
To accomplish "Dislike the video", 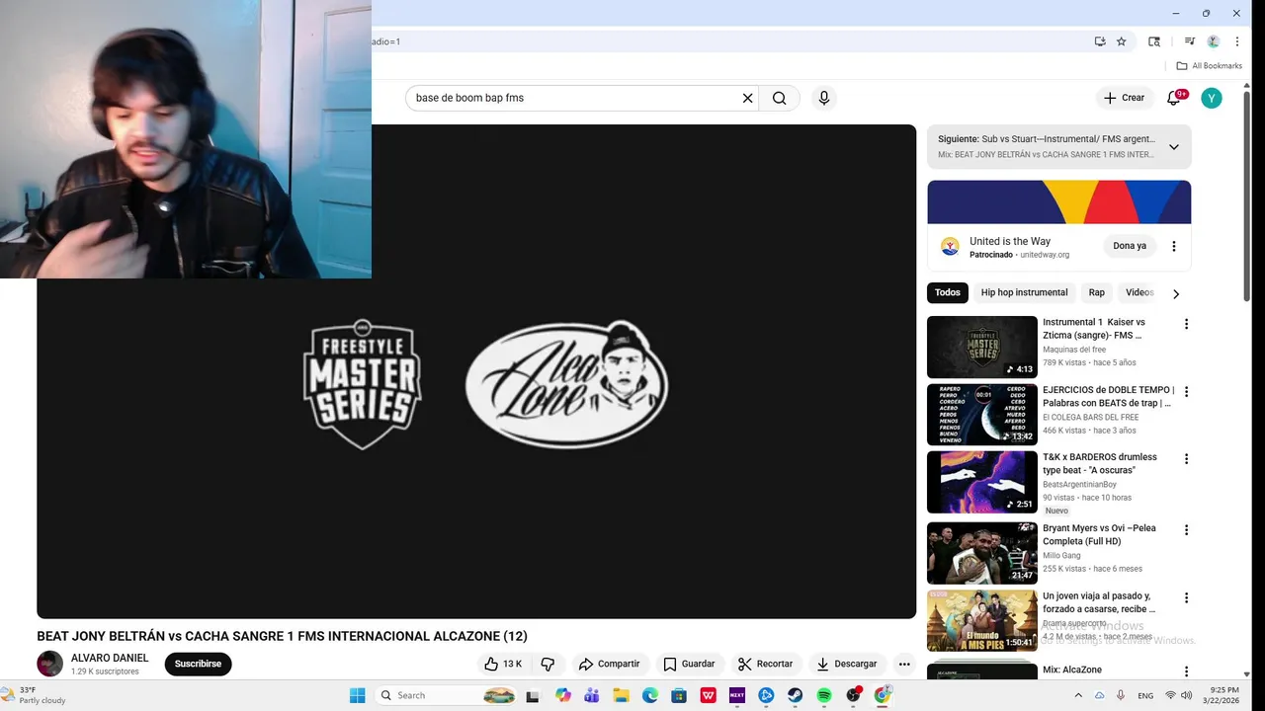I will pos(548,664).
